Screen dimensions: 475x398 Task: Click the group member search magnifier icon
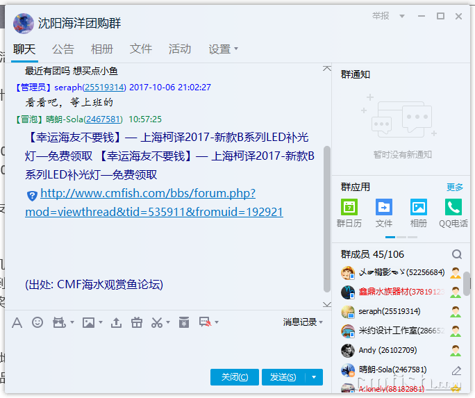click(456, 254)
